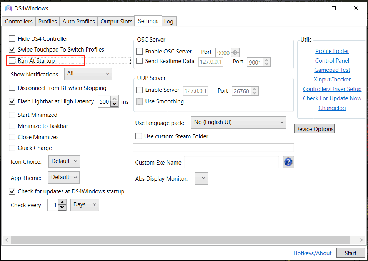Click the OSC Server port 9000 field

[x=223, y=53]
